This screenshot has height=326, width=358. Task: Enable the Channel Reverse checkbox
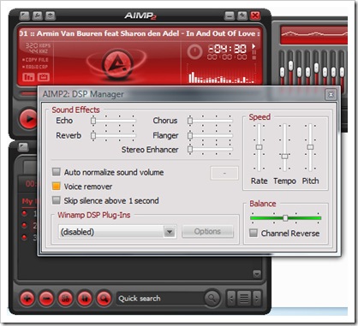coord(254,233)
